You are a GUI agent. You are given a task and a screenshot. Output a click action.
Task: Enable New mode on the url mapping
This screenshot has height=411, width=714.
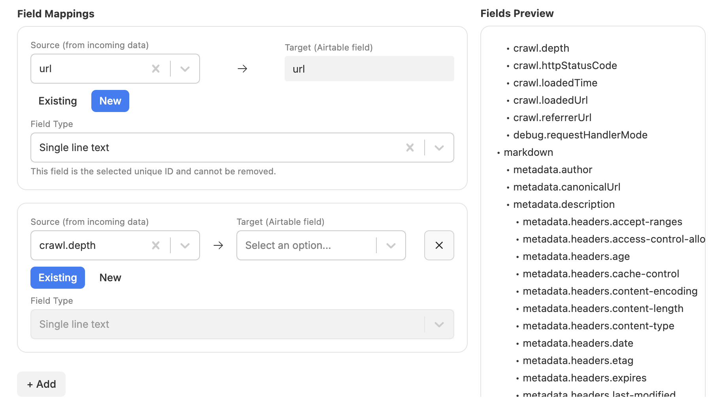pos(110,101)
